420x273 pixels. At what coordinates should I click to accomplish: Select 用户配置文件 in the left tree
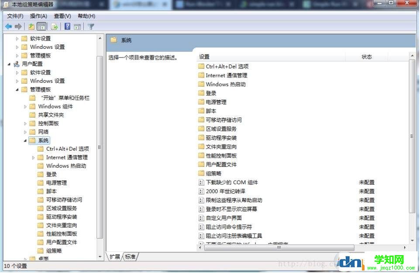click(61, 242)
